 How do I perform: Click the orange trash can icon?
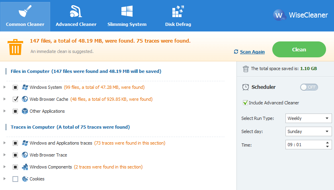click(x=16, y=47)
